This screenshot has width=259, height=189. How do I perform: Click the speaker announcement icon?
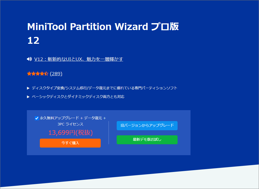click(29, 59)
